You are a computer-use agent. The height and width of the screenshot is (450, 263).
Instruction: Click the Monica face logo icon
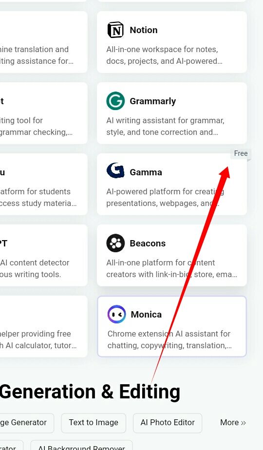point(116,314)
